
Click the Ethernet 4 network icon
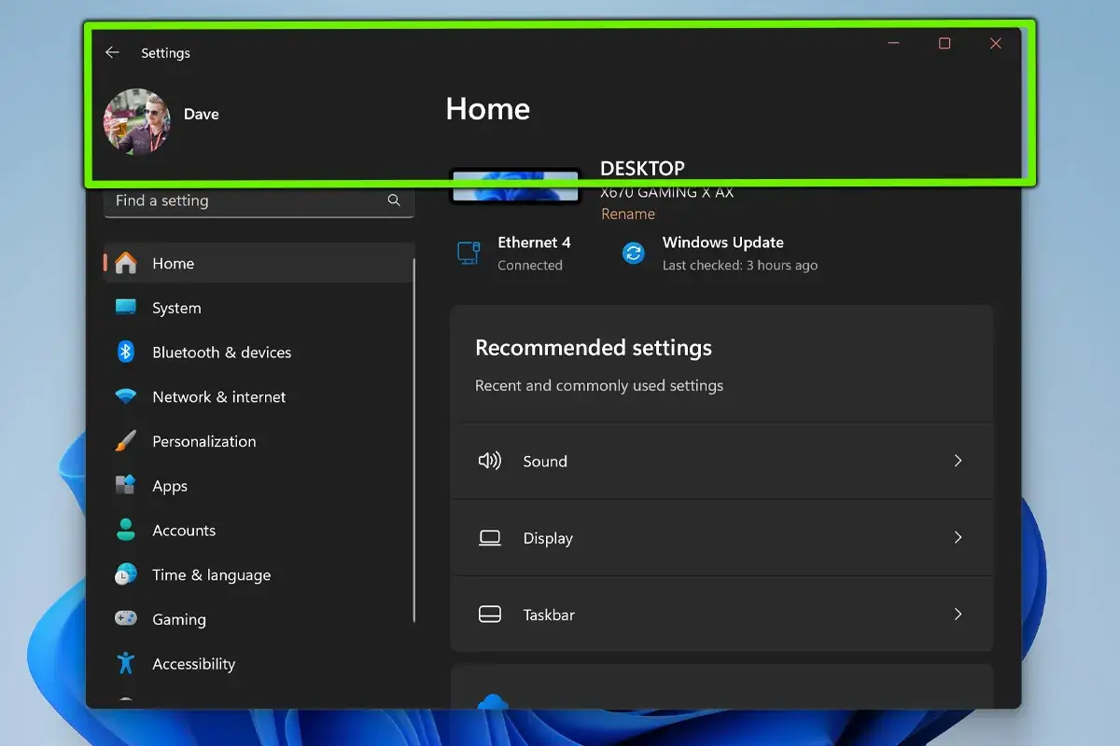(469, 253)
